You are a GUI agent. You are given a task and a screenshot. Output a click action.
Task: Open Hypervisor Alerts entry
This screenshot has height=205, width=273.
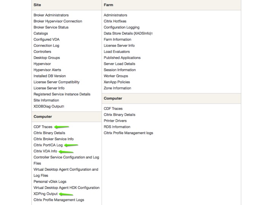click(47, 70)
